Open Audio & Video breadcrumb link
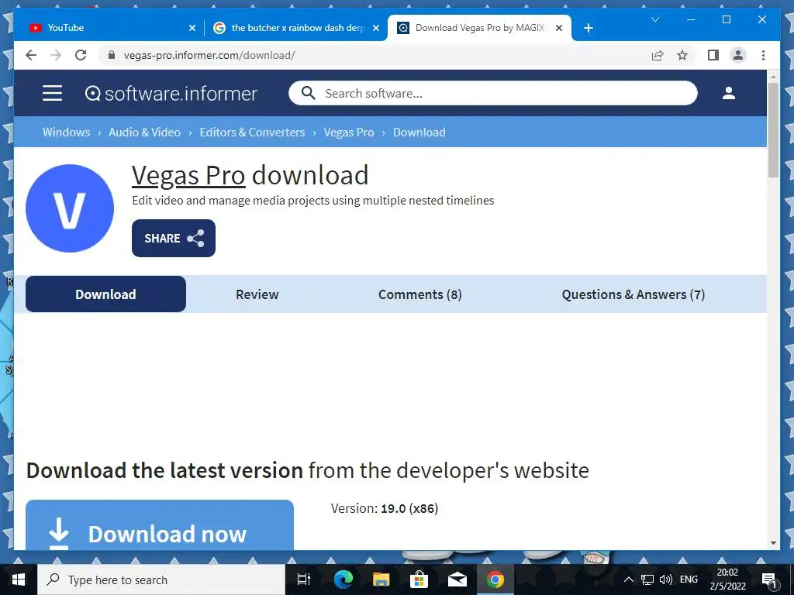The width and height of the screenshot is (794, 595). 144,132
